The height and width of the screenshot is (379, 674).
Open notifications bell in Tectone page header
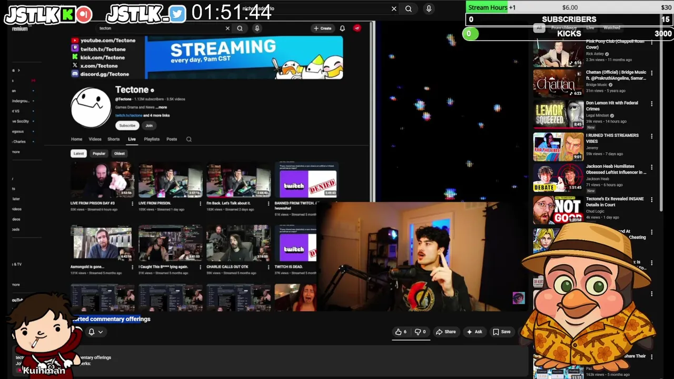pos(342,28)
